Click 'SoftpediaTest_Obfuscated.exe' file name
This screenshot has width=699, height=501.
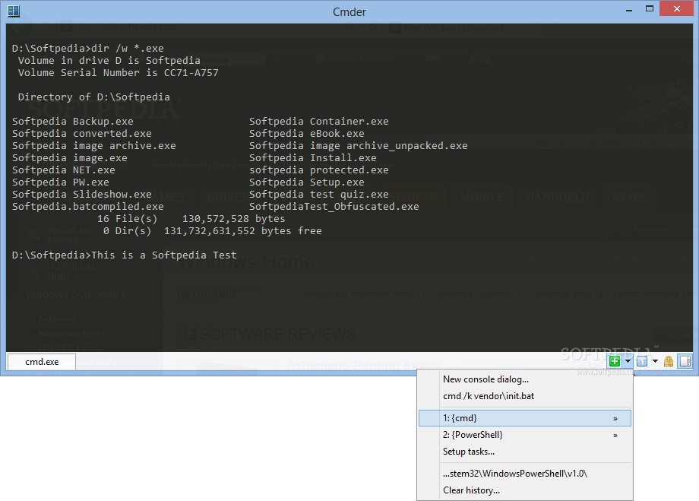pos(334,206)
